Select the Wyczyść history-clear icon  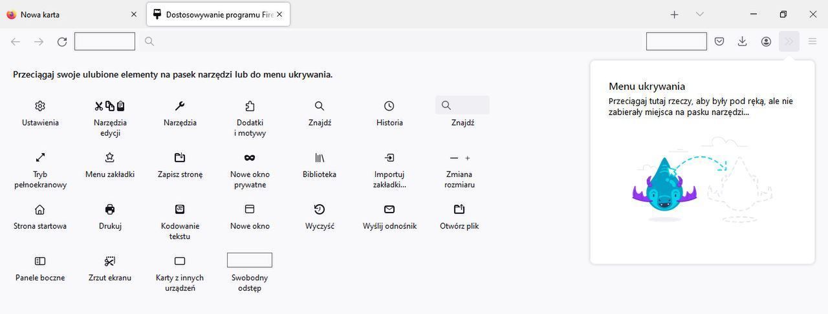320,209
